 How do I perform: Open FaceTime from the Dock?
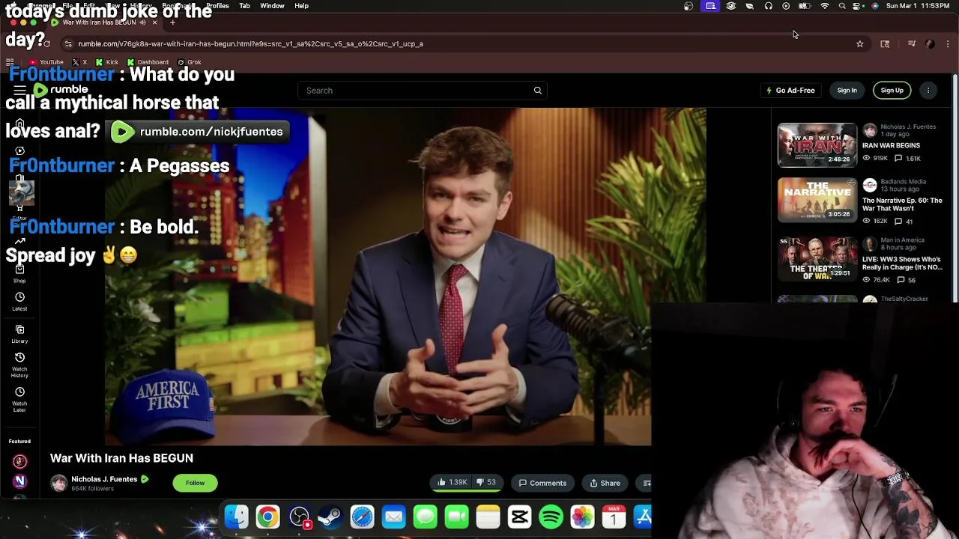[x=456, y=517]
